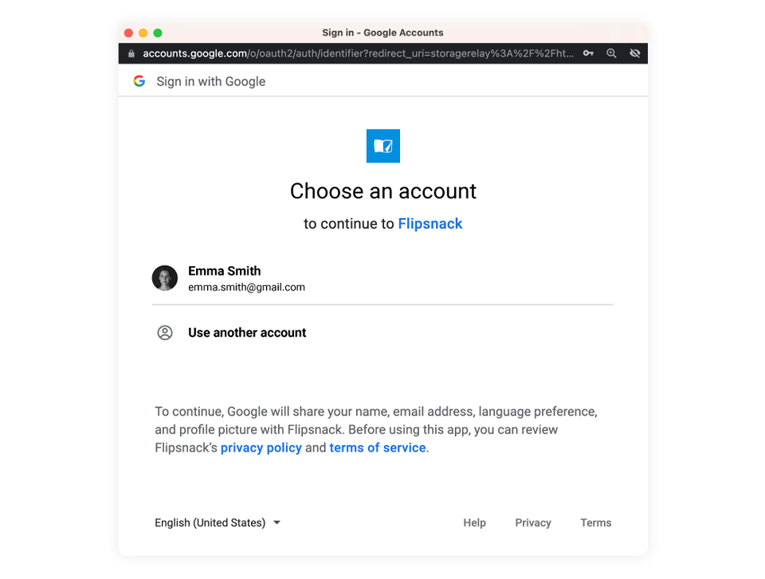Click Emma Smith's profile avatar
The width and height of the screenshot is (765, 579).
(x=165, y=278)
